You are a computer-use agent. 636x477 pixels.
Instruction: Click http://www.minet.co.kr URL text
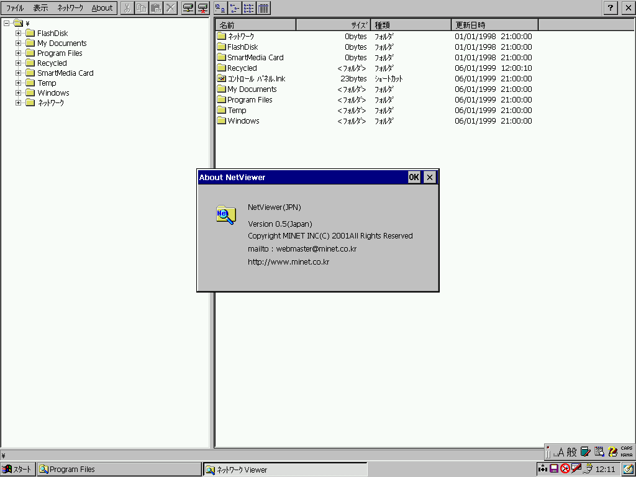(x=288, y=262)
